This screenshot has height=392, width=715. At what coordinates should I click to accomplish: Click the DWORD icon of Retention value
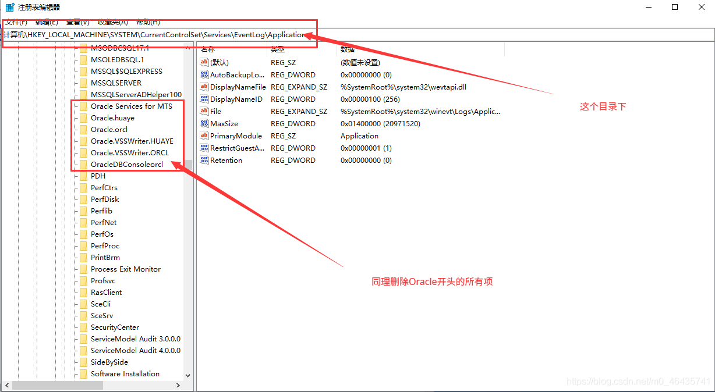tap(204, 160)
